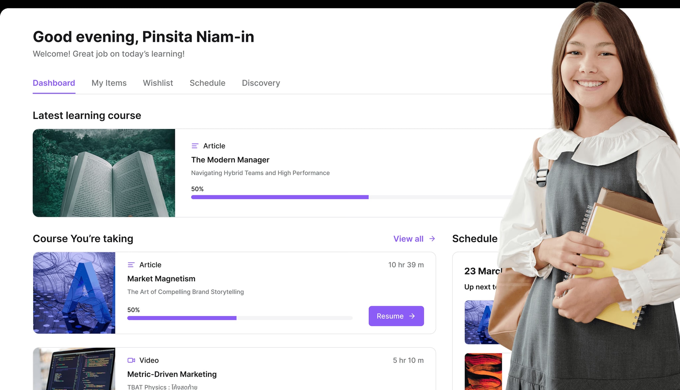Click the article icon on Market Magnetism

(131, 265)
